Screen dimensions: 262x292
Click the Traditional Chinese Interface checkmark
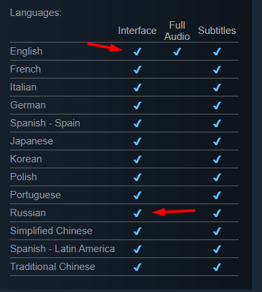pos(137,267)
